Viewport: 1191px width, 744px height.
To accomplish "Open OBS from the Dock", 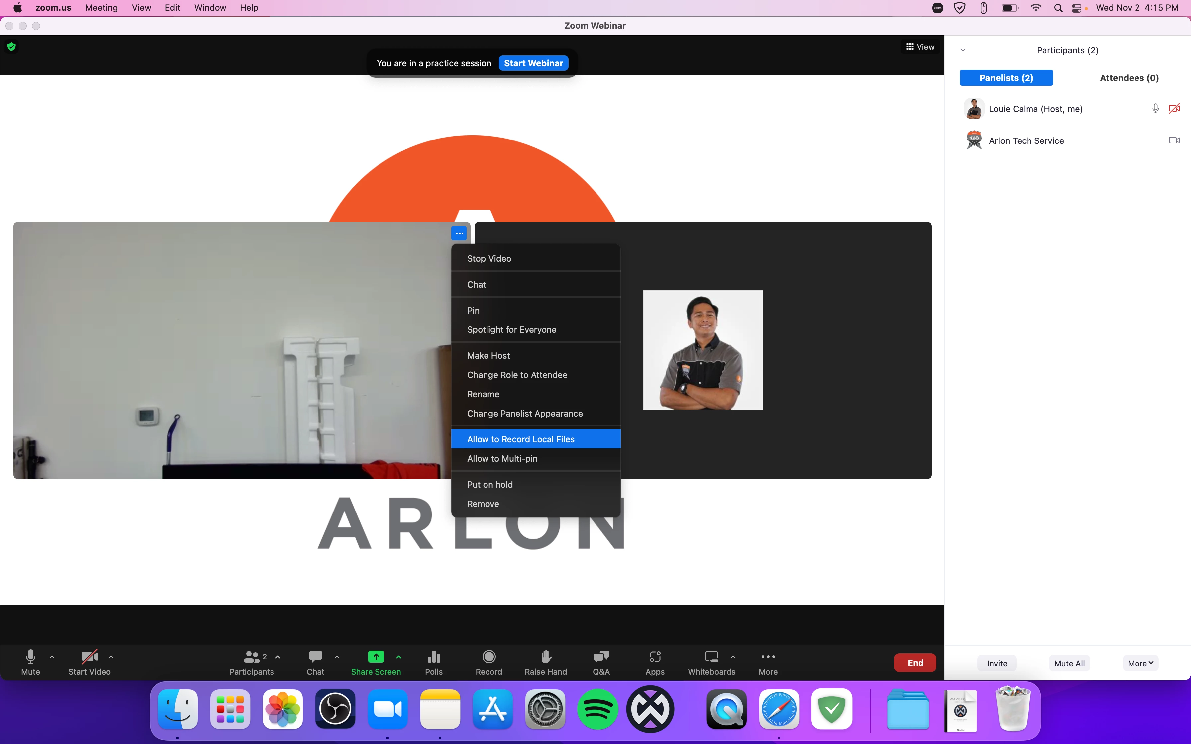I will pyautogui.click(x=335, y=709).
